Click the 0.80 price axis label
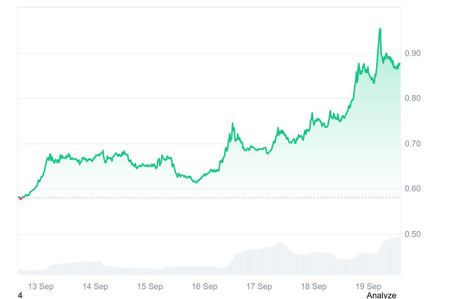The width and height of the screenshot is (449, 299). tap(413, 99)
